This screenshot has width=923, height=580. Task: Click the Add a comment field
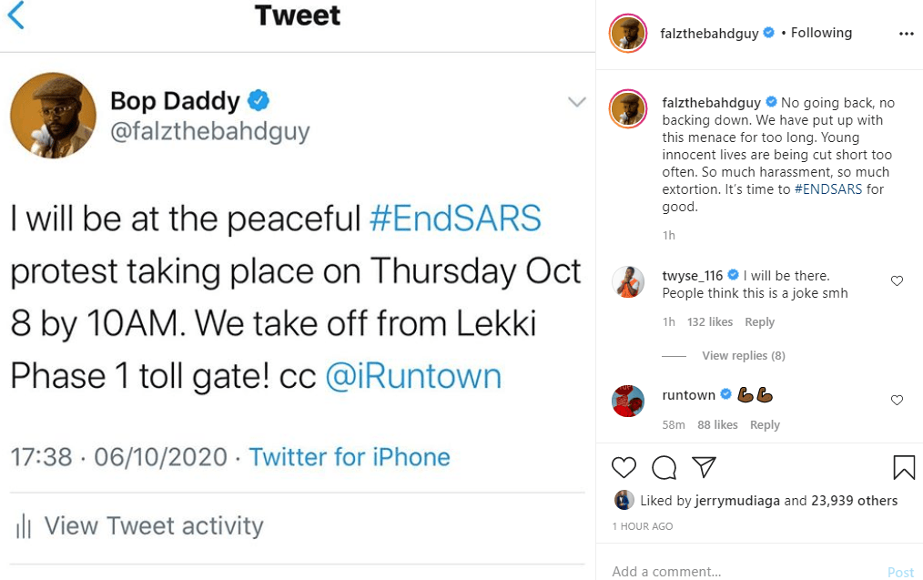(x=728, y=571)
